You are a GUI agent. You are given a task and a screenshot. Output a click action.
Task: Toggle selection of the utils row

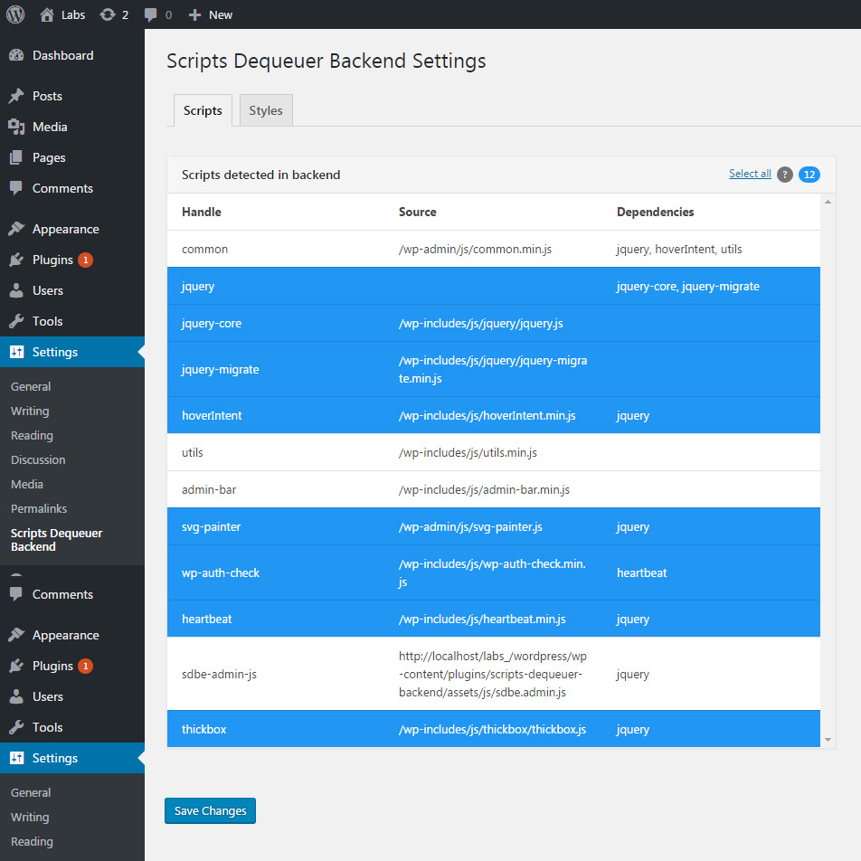[x=493, y=452]
